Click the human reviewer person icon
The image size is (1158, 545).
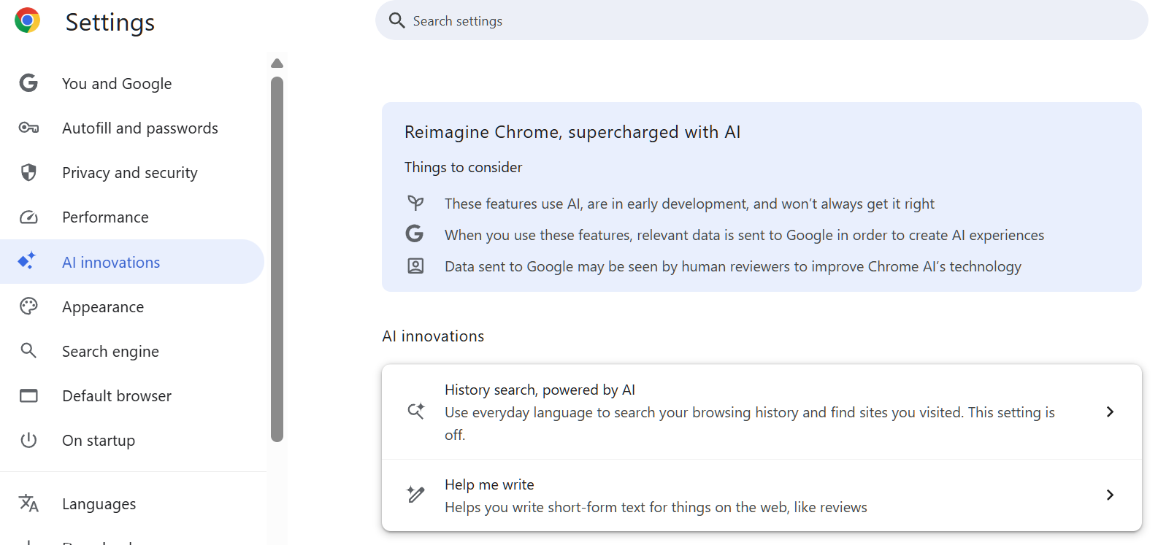pos(415,266)
